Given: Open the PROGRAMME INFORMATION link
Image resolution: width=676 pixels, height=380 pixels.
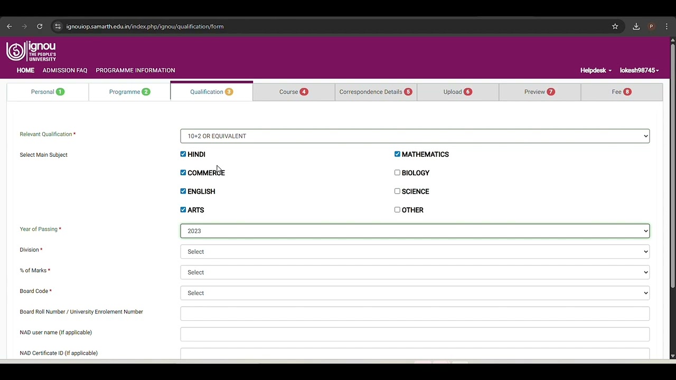Looking at the screenshot, I should click(x=135, y=70).
